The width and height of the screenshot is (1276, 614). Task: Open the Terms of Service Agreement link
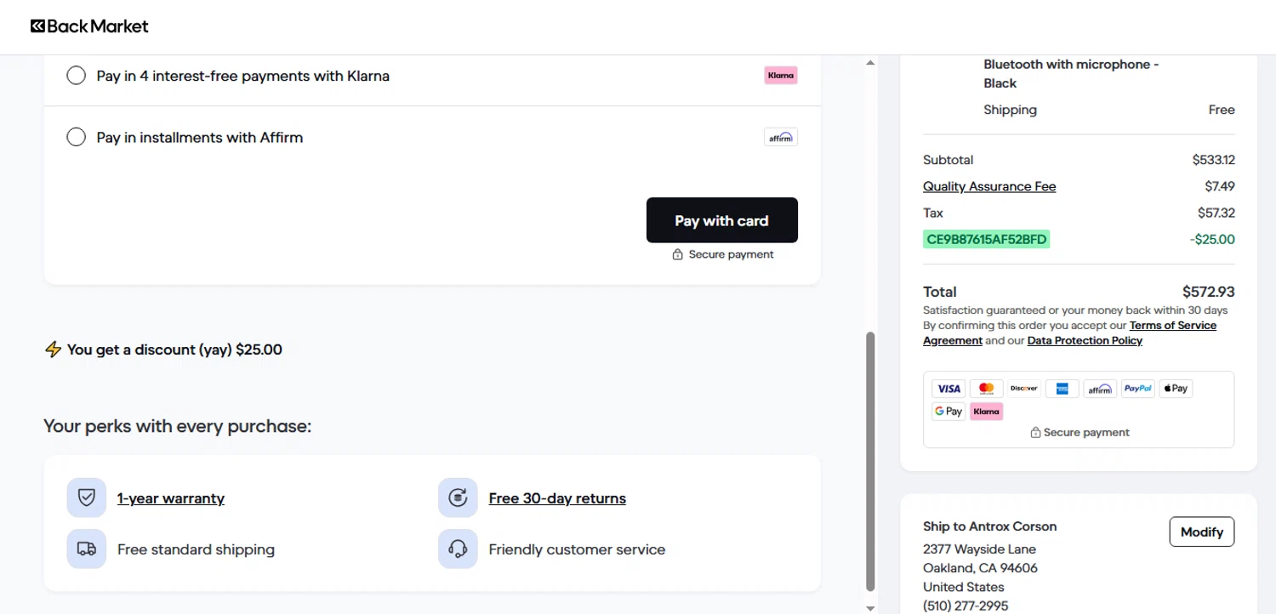[1172, 326]
